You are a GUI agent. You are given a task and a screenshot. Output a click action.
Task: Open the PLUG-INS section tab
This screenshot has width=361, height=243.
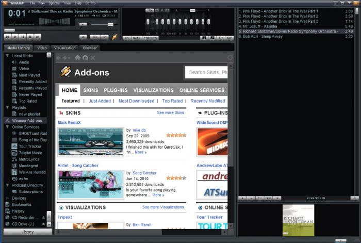click(116, 90)
